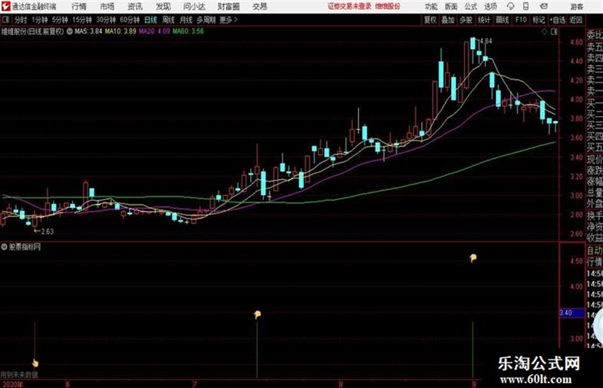Click the 2020年 date axis label

[x=11, y=384]
